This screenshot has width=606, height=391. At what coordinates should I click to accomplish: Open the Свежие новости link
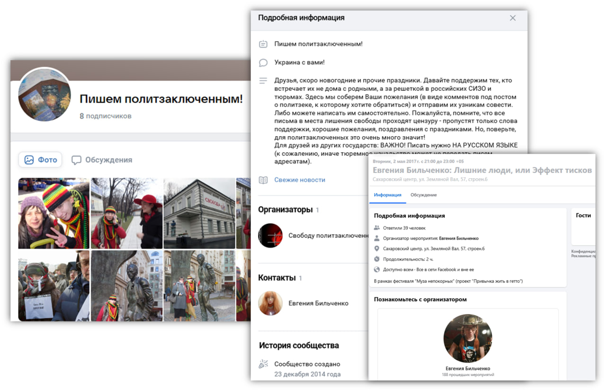[x=300, y=180]
